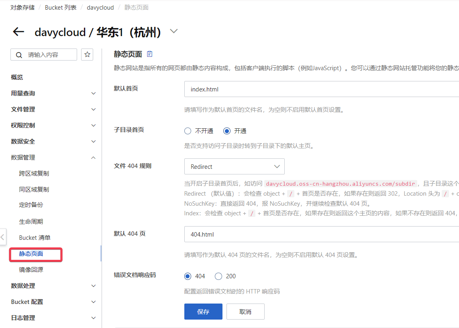459x328 pixels.
Task: Click the 默认首页 index.html input field
Action: click(x=321, y=89)
